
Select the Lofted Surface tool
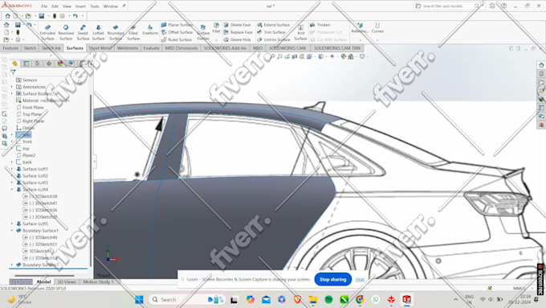coord(98,32)
